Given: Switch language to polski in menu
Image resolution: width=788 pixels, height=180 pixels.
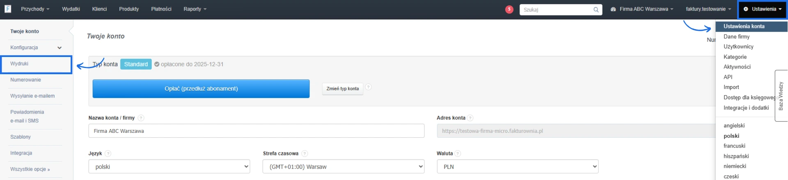Looking at the screenshot, I should click(x=731, y=136).
